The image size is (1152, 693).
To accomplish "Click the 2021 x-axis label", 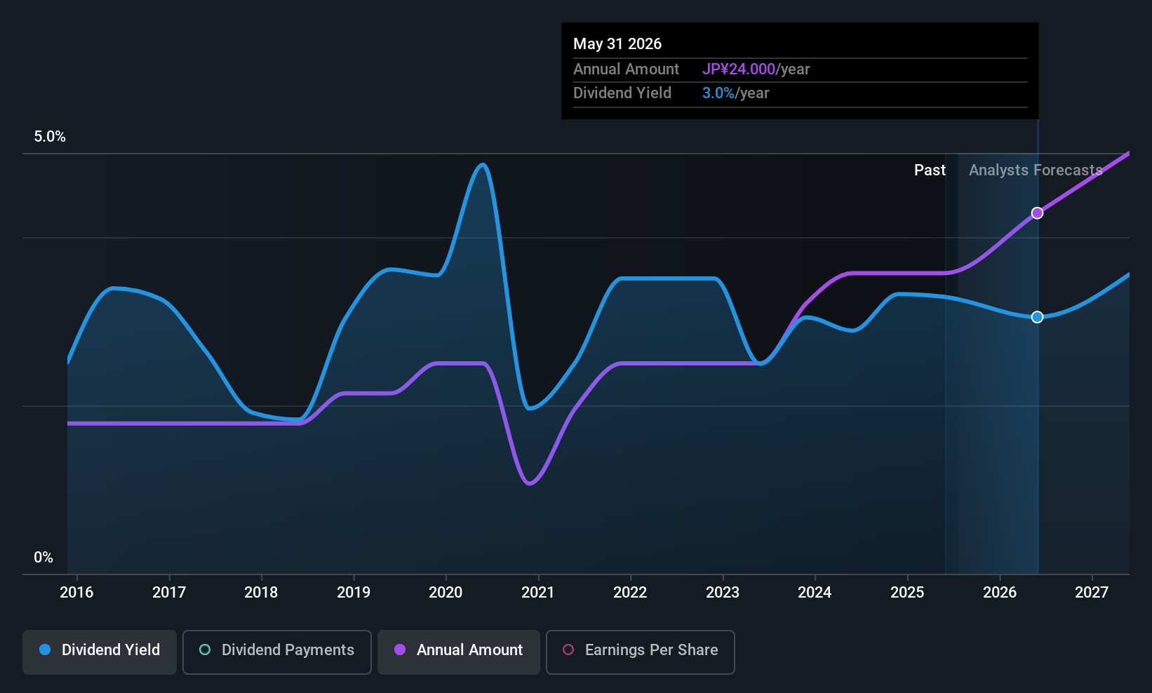I will pos(538,593).
